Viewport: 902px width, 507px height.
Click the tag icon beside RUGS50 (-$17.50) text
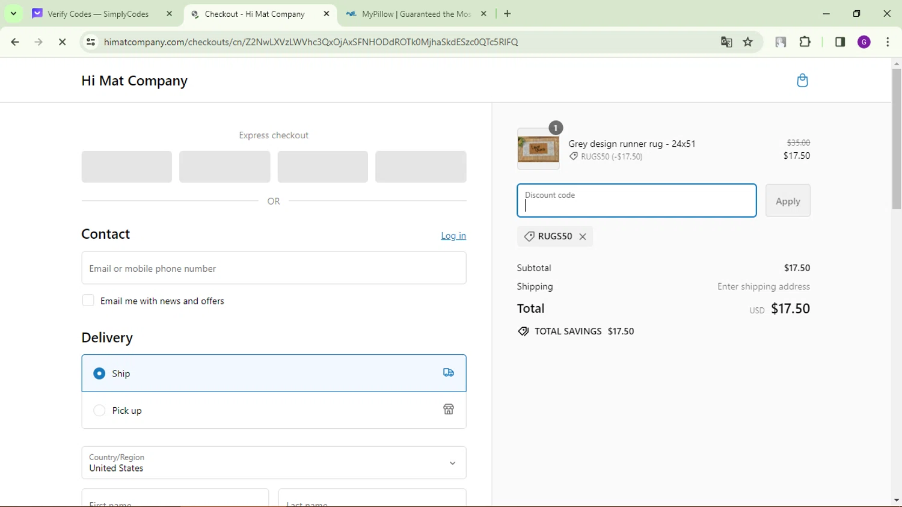pos(574,156)
